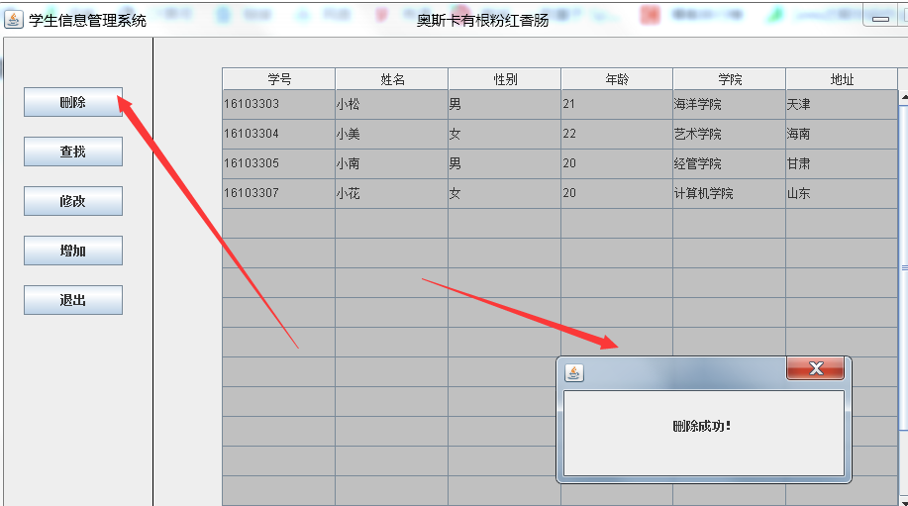Click the 经管学院 cell
The height and width of the screenshot is (506, 908).
pos(729,163)
